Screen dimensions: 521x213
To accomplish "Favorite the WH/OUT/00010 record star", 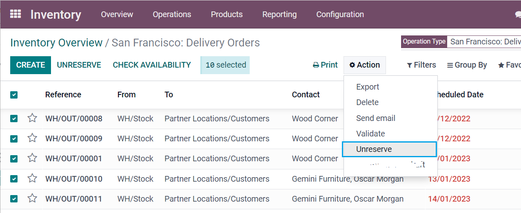I will 32,178.
